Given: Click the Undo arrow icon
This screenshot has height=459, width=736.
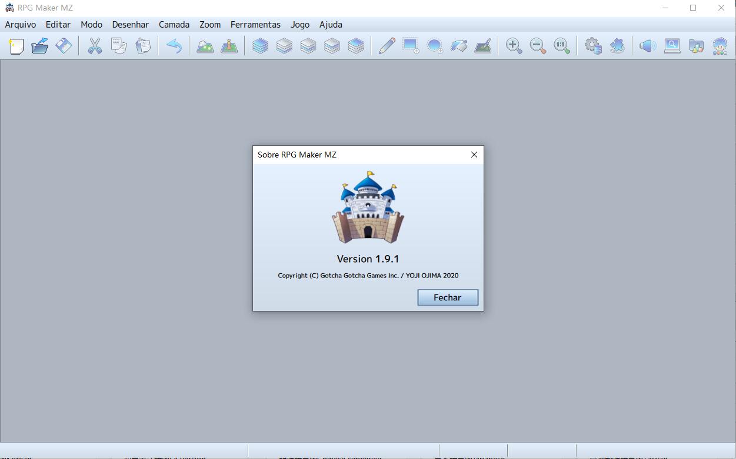Looking at the screenshot, I should (x=174, y=46).
